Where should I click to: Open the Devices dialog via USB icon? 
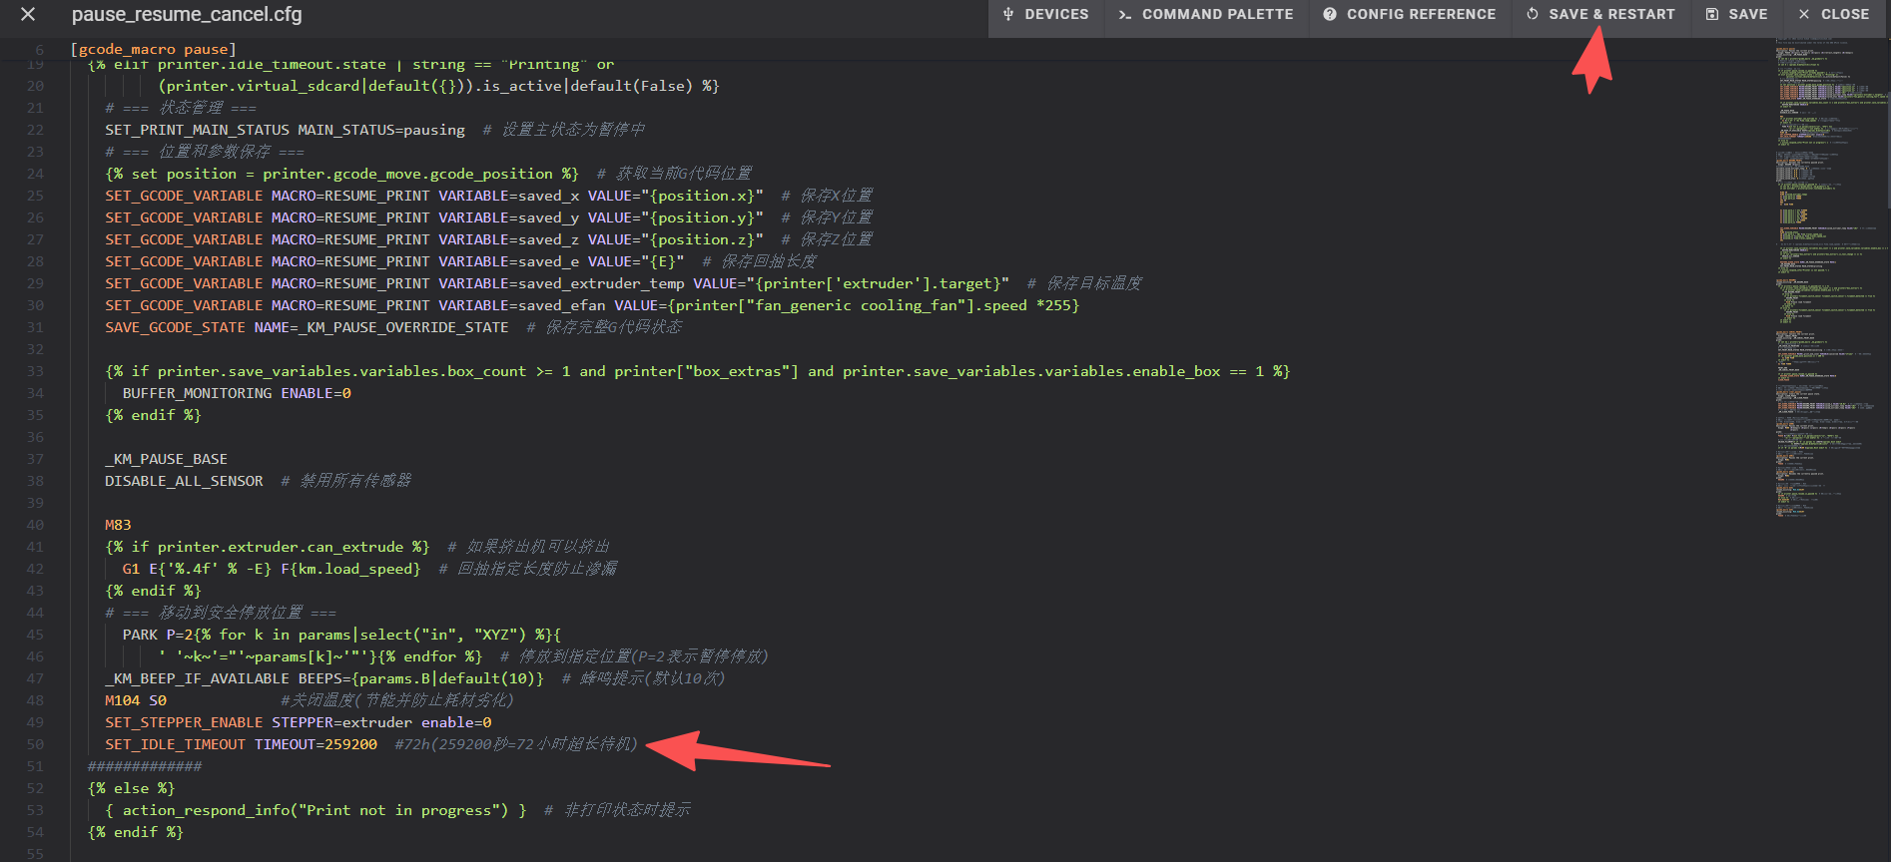click(x=1008, y=15)
